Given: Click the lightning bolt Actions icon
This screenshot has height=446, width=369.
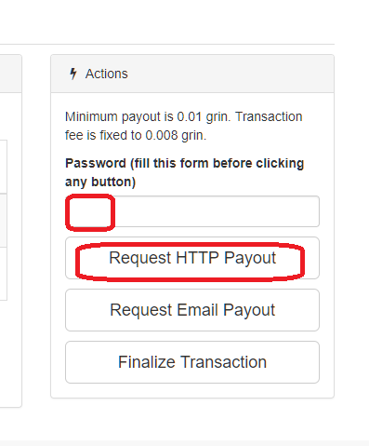Looking at the screenshot, I should [73, 74].
